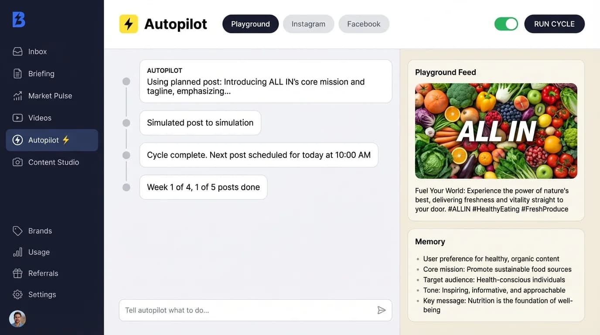
Task: Click the yellow Autopilot lightning badge
Action: click(128, 24)
